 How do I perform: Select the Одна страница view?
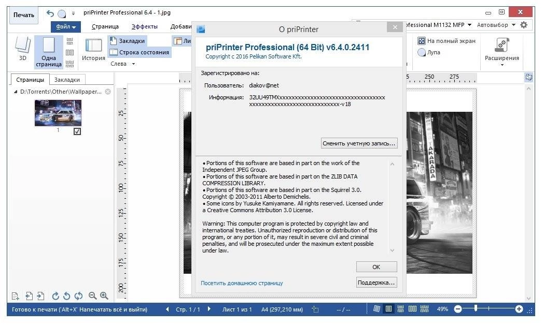49,52
